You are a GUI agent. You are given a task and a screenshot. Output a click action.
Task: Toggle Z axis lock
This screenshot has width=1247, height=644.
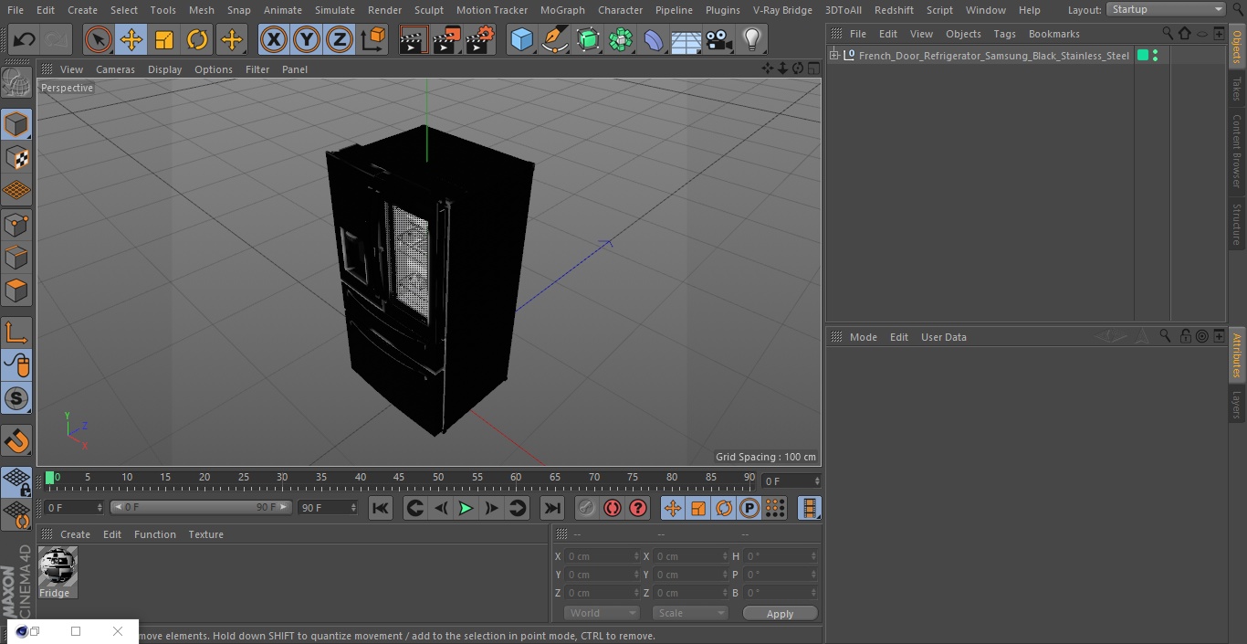[x=340, y=39]
